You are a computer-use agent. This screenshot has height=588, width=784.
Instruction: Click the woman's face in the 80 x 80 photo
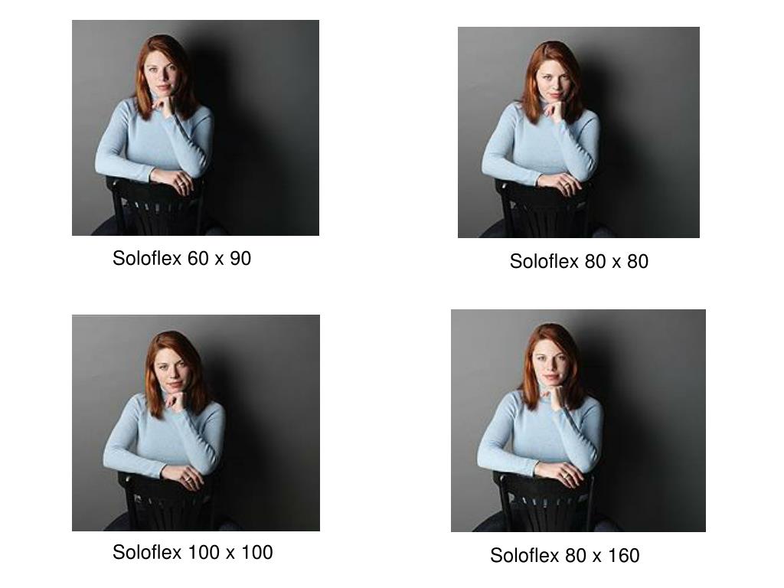coord(553,83)
